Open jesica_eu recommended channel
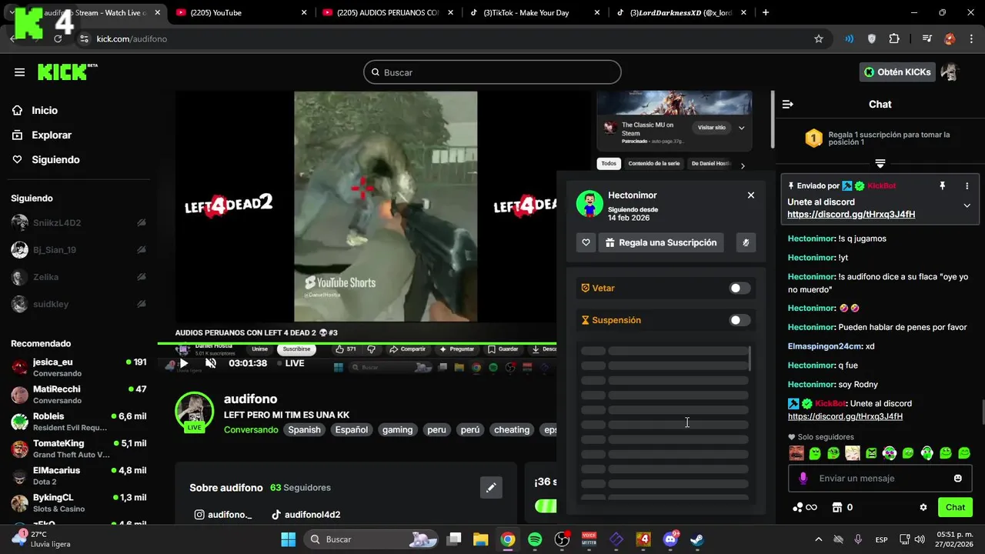This screenshot has height=554, width=985. 78,367
